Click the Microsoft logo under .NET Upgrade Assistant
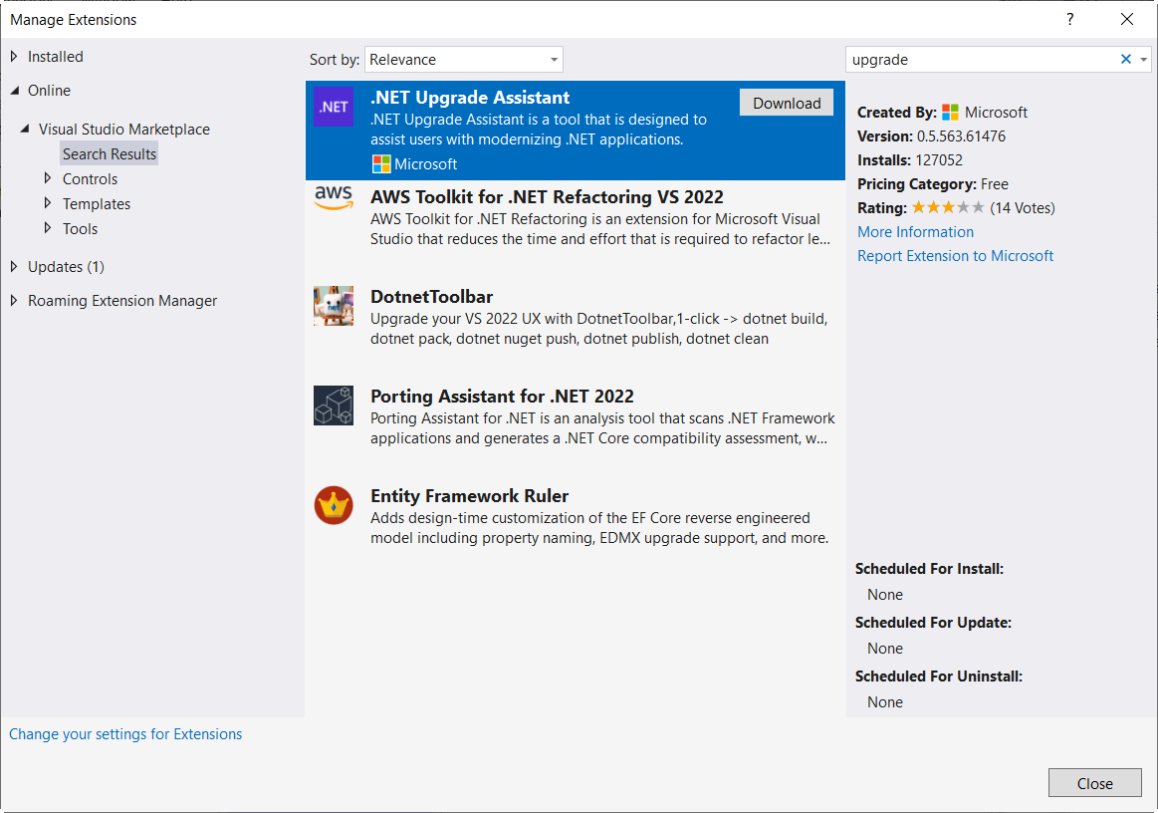Viewport: 1158px width, 813px height. 381,164
